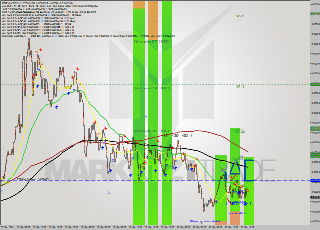Screen dimensions: 320x230
Task: Click the '29 Mar 09:00' time axis label
Action: click(x=119, y=227)
